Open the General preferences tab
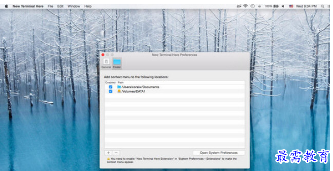This screenshot has height=171, width=333. pos(106,63)
